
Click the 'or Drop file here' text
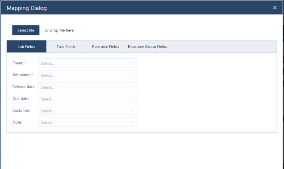click(59, 30)
